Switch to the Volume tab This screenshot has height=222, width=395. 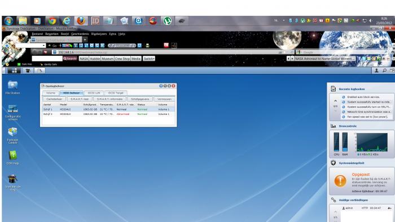(x=51, y=93)
